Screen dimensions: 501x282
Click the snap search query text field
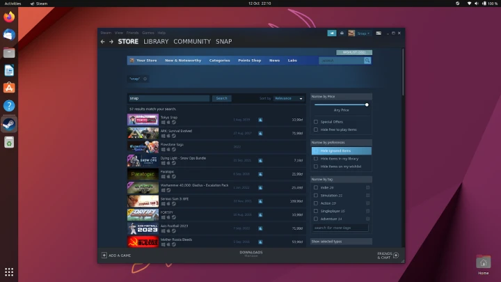[168, 98]
